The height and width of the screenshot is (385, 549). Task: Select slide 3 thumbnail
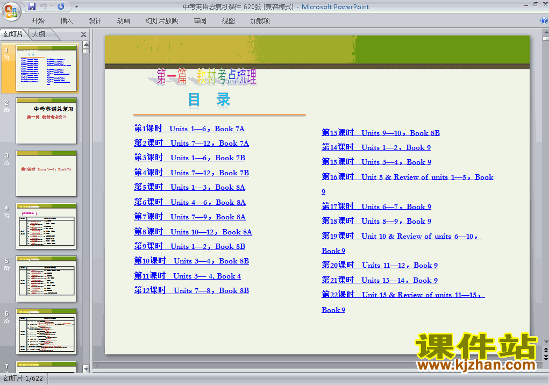tap(46, 174)
